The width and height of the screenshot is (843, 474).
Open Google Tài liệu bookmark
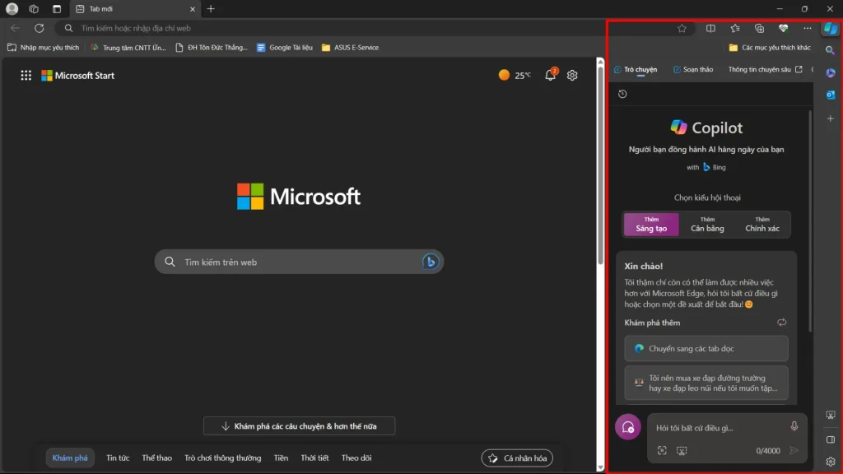pos(284,47)
